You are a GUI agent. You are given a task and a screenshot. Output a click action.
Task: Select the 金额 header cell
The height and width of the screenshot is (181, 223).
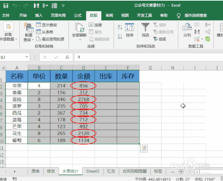point(84,76)
